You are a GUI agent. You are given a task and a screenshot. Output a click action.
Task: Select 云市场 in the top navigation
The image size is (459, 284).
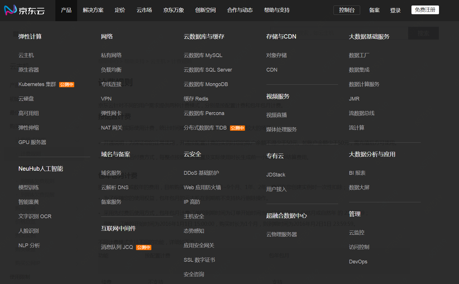click(x=144, y=10)
